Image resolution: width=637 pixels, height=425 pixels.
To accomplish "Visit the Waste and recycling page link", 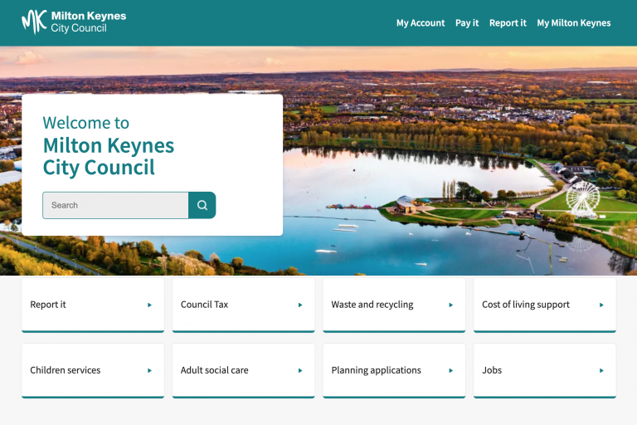I will tap(372, 305).
